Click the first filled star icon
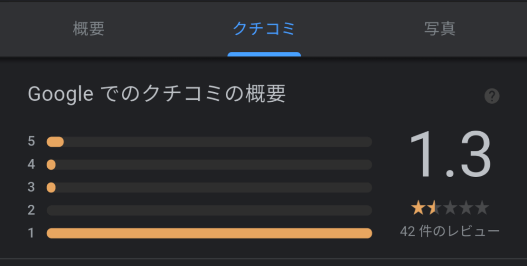Viewport: 527px width, 266px height. [418, 208]
